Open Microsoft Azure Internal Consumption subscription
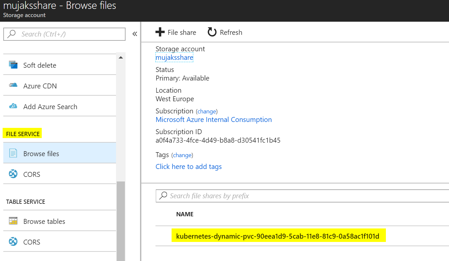This screenshot has width=449, height=261. [x=214, y=120]
